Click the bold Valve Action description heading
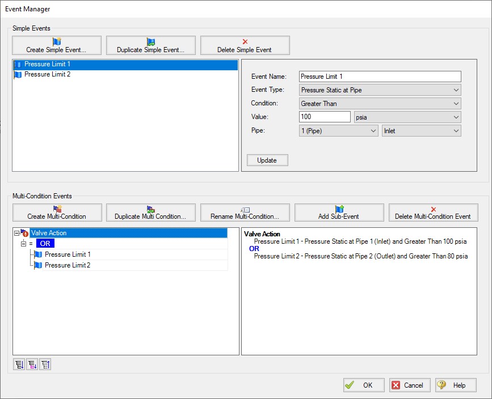 coord(262,234)
